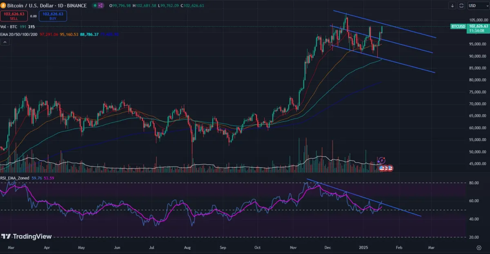Click the volume value 315 in legend
Viewport: 490px width, 254px height.
coord(31,27)
